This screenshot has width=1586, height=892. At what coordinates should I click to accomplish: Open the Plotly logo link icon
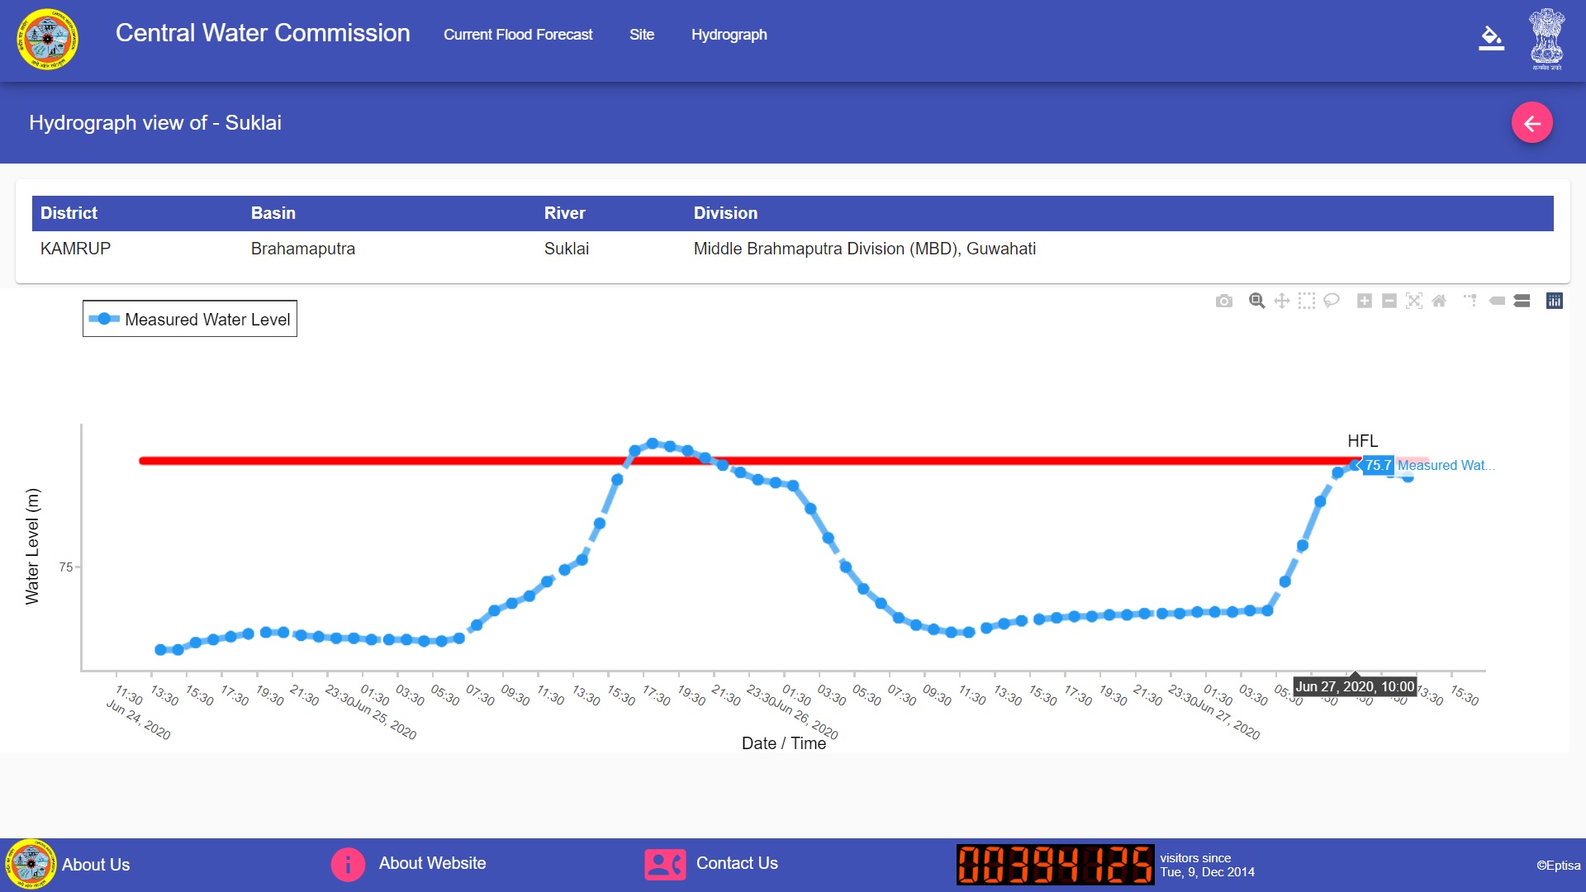click(1555, 301)
